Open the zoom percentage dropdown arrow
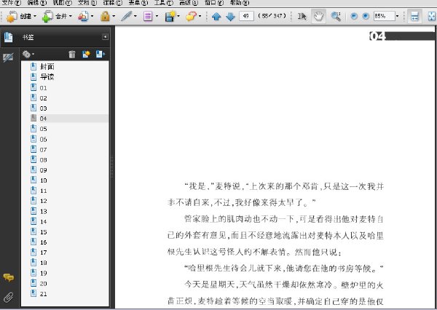This screenshot has height=310, width=437. tap(397, 16)
